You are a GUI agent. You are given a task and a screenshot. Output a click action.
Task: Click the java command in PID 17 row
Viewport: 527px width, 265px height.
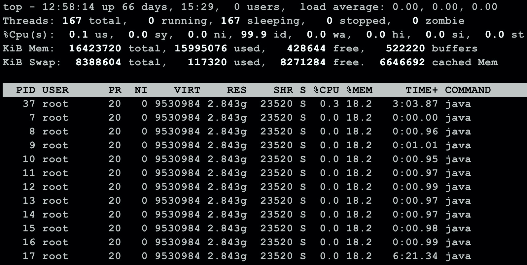[458, 256]
